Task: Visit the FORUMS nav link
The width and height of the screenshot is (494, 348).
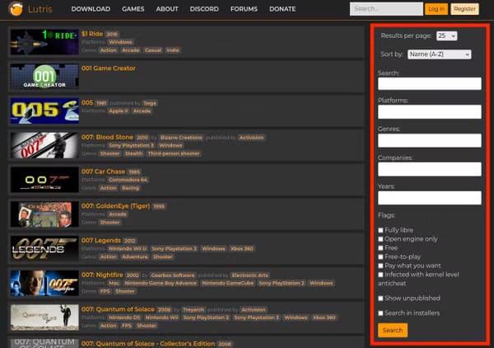Action: [244, 9]
